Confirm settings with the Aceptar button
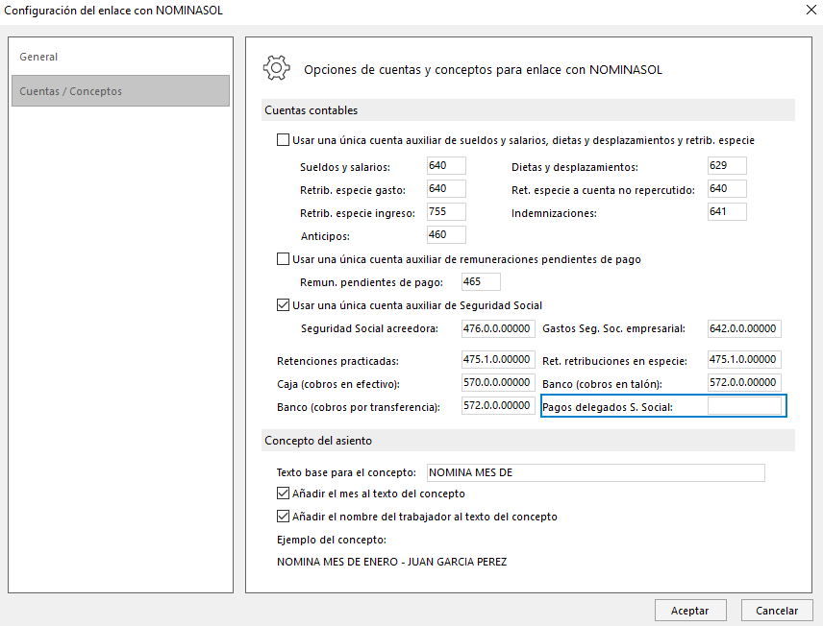Viewport: 823px width, 626px height. tap(690, 611)
